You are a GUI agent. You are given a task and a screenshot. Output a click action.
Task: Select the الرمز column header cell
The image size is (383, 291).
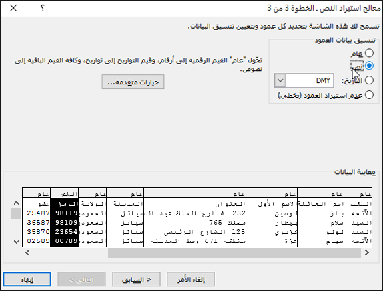tap(65, 204)
